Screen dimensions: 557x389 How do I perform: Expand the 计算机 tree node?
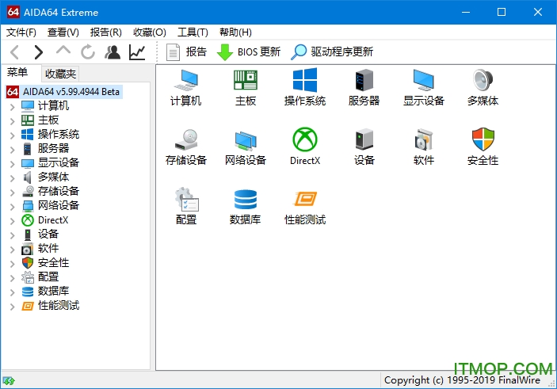click(x=12, y=107)
